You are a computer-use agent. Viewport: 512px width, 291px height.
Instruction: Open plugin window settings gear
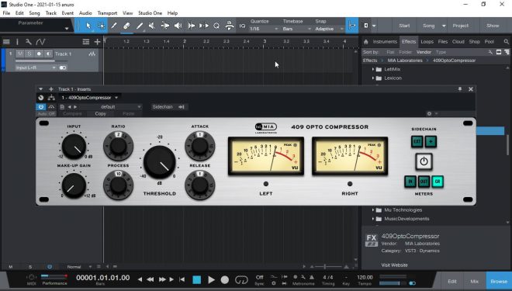pyautogui.click(x=430, y=113)
